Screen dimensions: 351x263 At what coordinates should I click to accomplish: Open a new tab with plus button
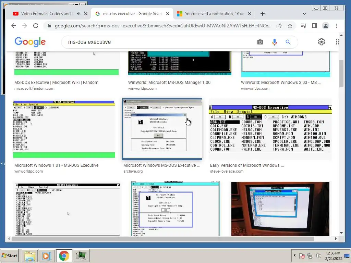(x=263, y=14)
